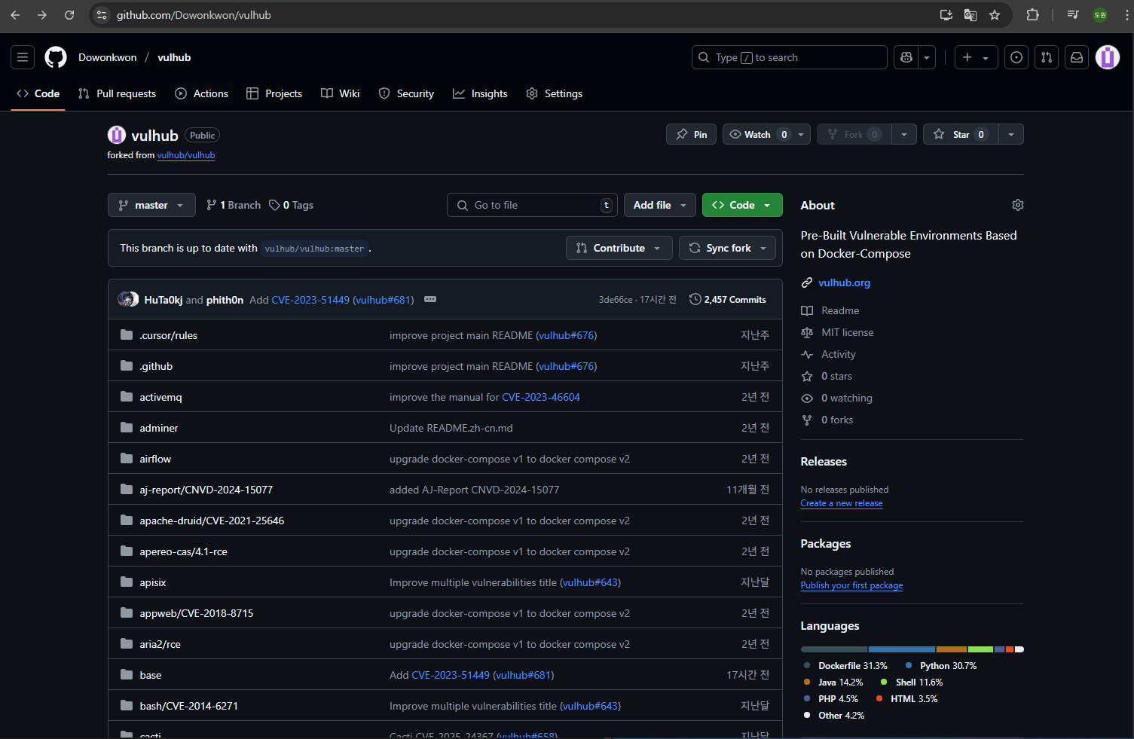
Task: Open the Dowonkwon owner link in header
Action: 108,57
